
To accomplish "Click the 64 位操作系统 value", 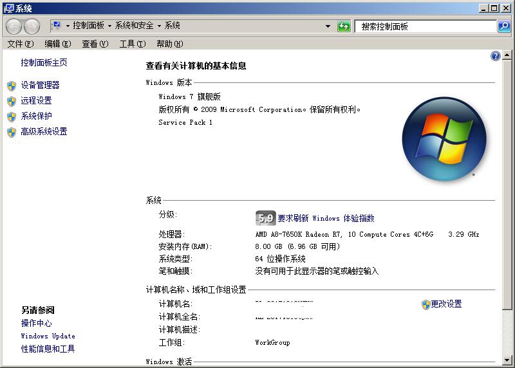I will point(280,259).
